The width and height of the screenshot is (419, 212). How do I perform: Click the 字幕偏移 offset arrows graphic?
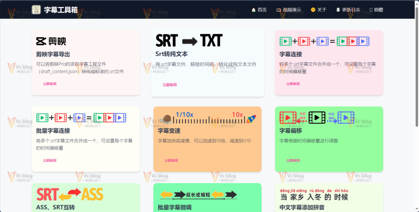[317, 118]
